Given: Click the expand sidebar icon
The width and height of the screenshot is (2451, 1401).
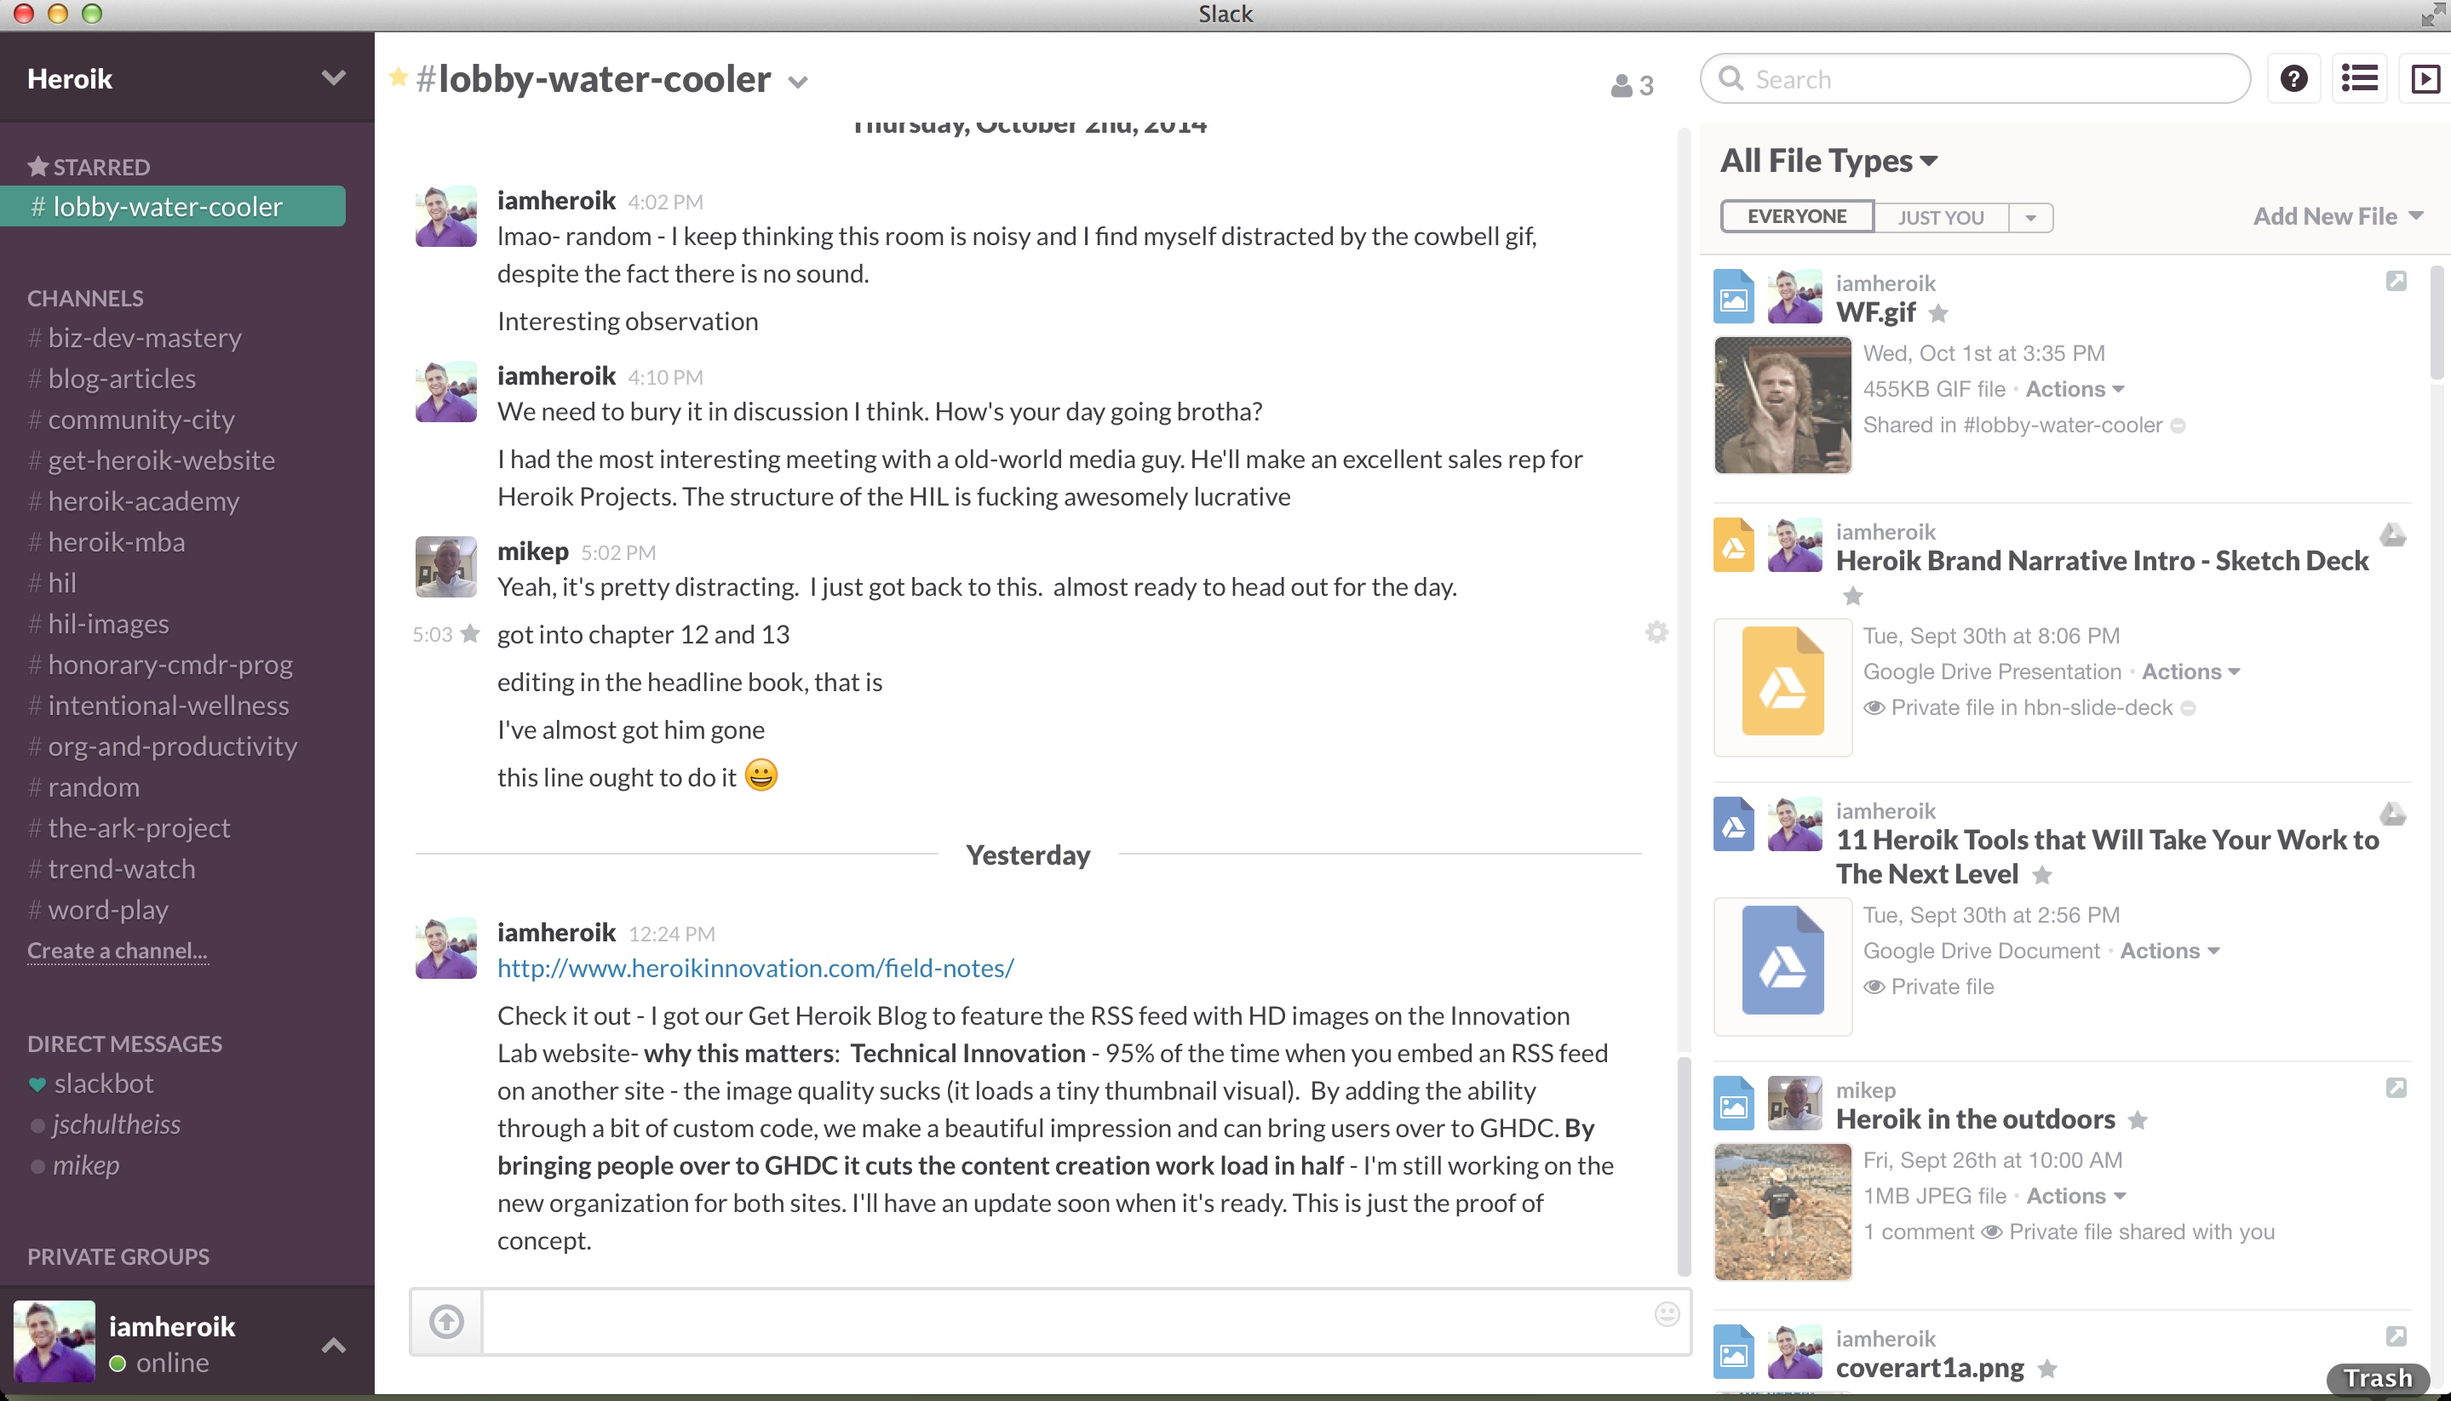Looking at the screenshot, I should (x=2425, y=77).
